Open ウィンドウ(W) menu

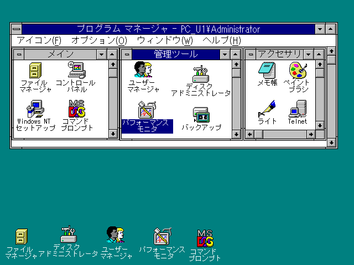click(165, 40)
